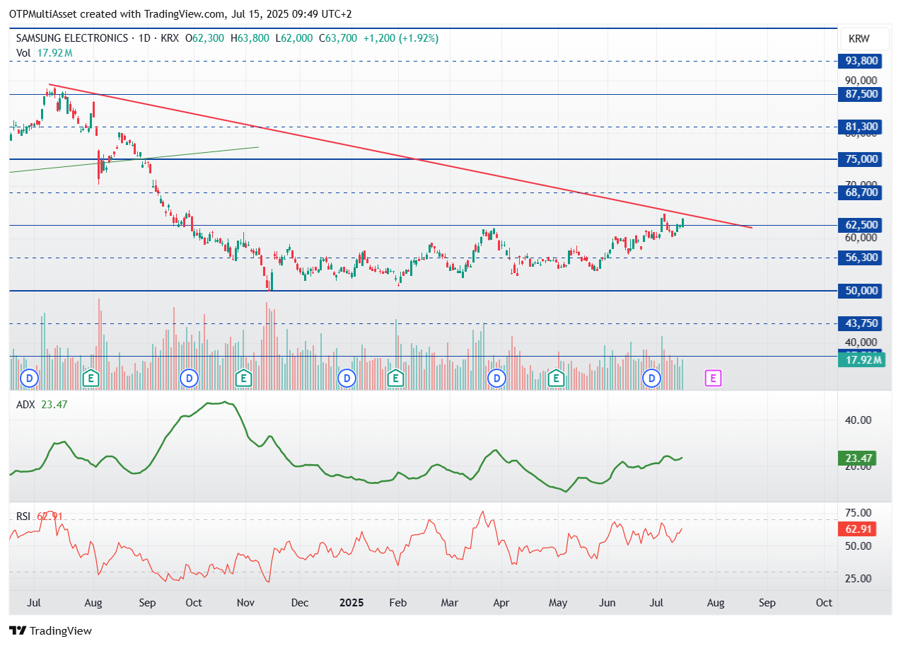Screen dimensions: 901x646
Task: Select the dividend D marker near October
Action: [188, 379]
